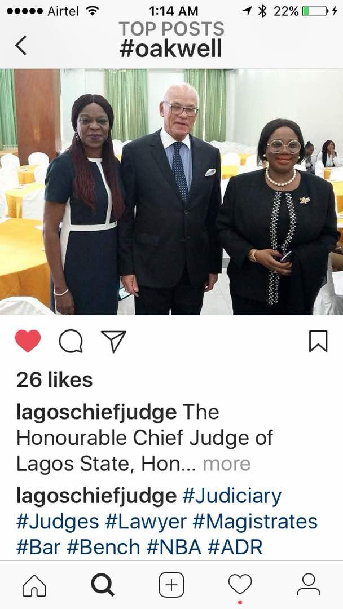343x609 pixels.
Task: Open comments with speech bubble icon
Action: coord(71,341)
